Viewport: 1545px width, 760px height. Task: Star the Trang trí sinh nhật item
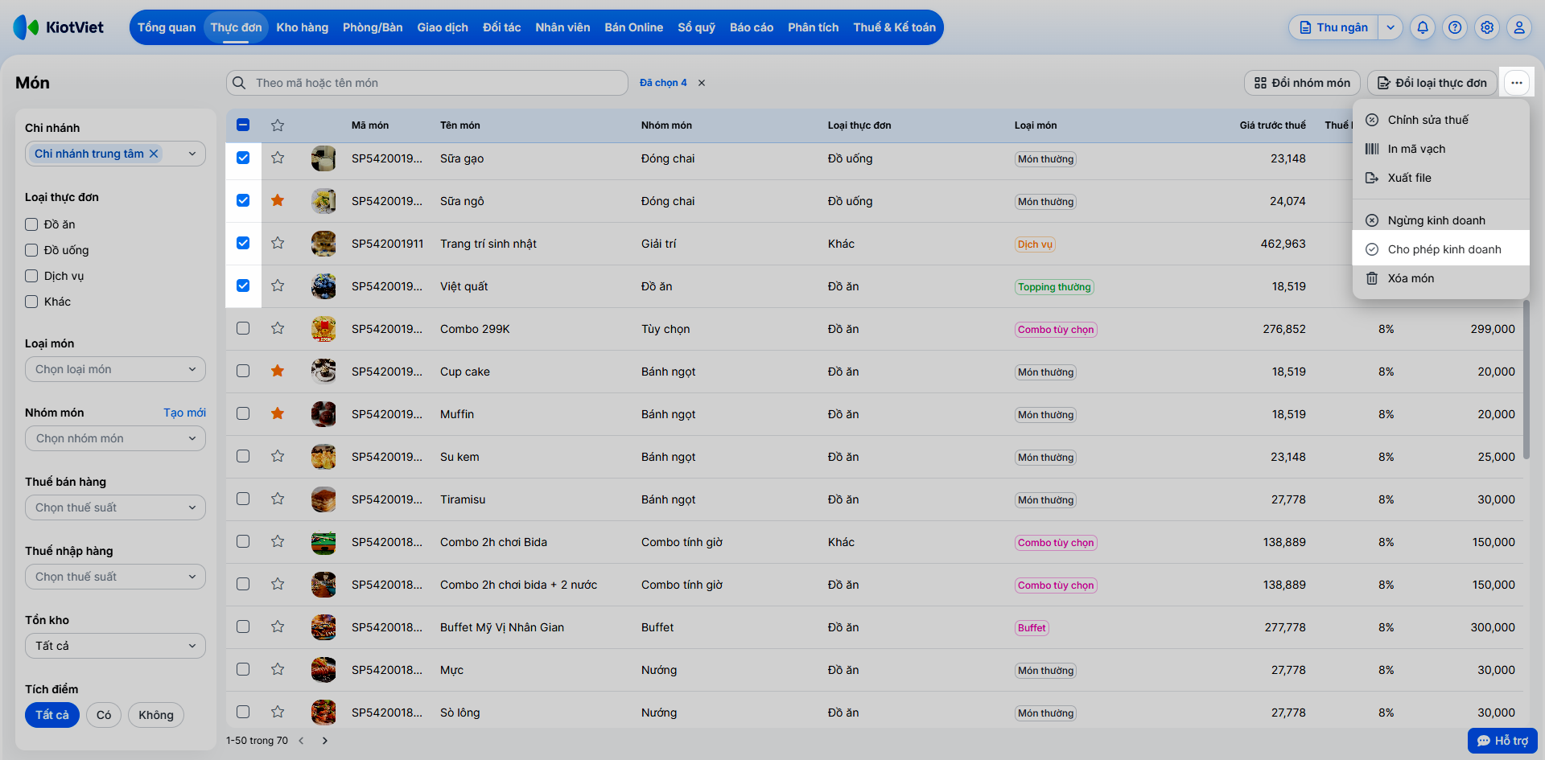(278, 243)
